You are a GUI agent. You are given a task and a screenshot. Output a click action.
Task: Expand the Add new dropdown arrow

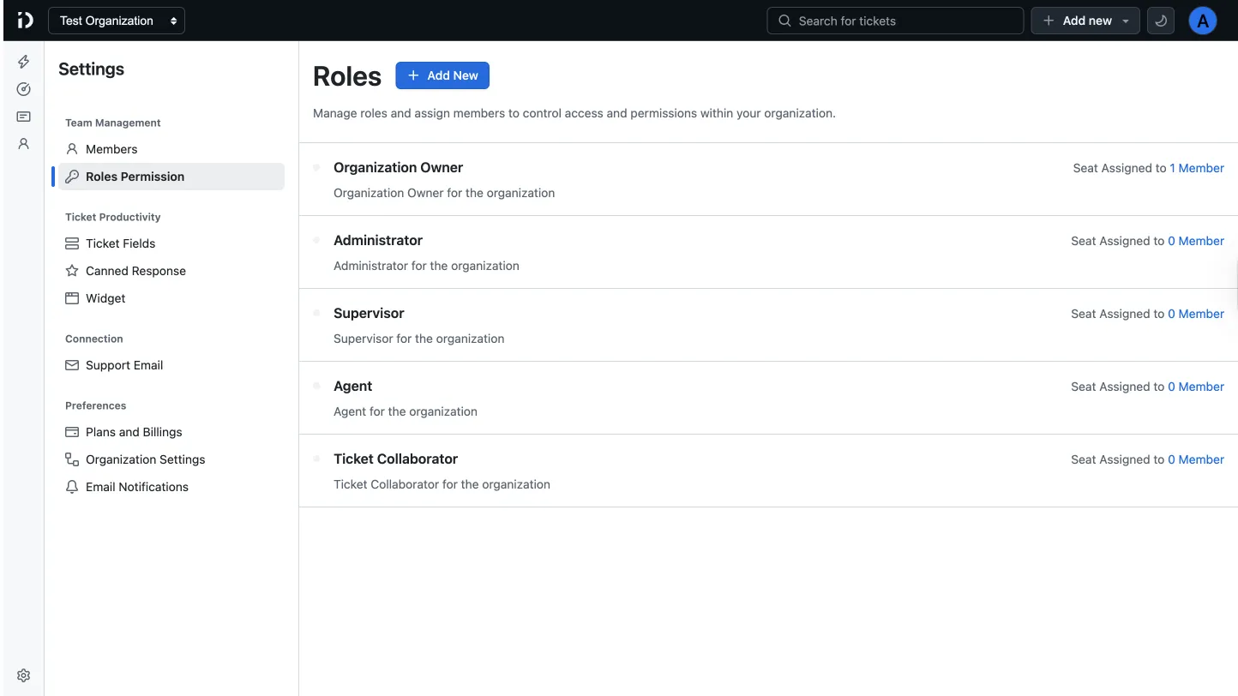coord(1124,20)
